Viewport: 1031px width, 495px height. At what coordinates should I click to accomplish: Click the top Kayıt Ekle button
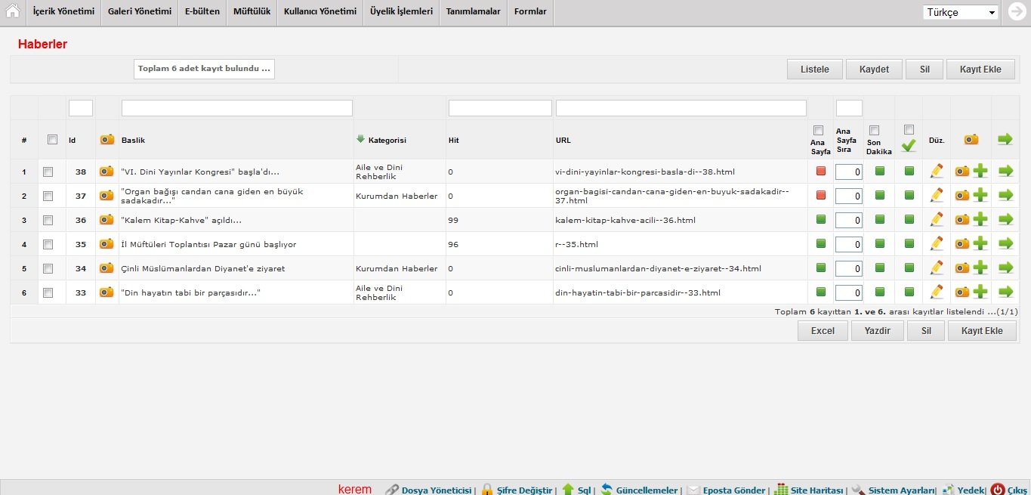[980, 70]
